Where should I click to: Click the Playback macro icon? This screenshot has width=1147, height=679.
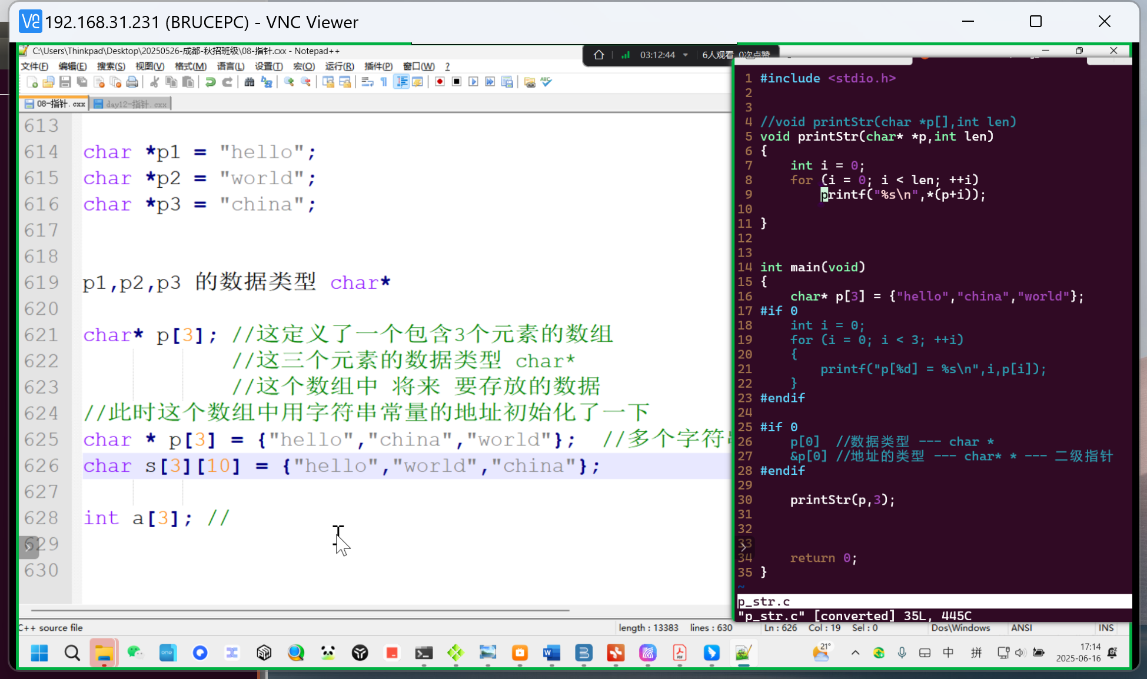tap(473, 82)
